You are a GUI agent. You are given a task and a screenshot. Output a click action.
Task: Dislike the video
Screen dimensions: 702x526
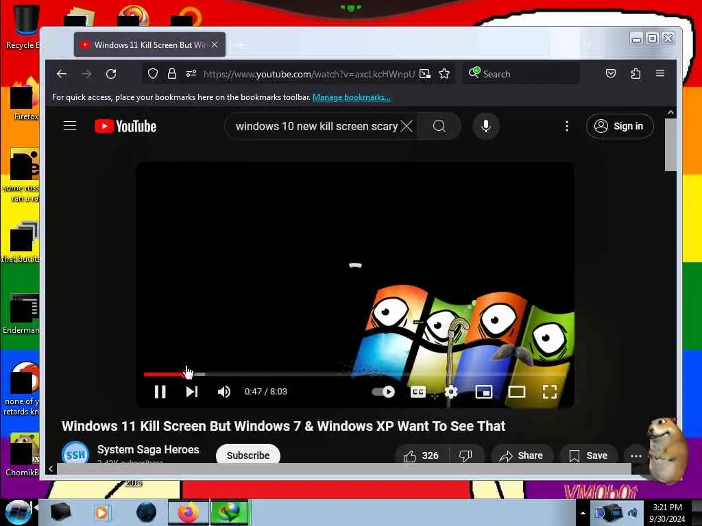(466, 455)
